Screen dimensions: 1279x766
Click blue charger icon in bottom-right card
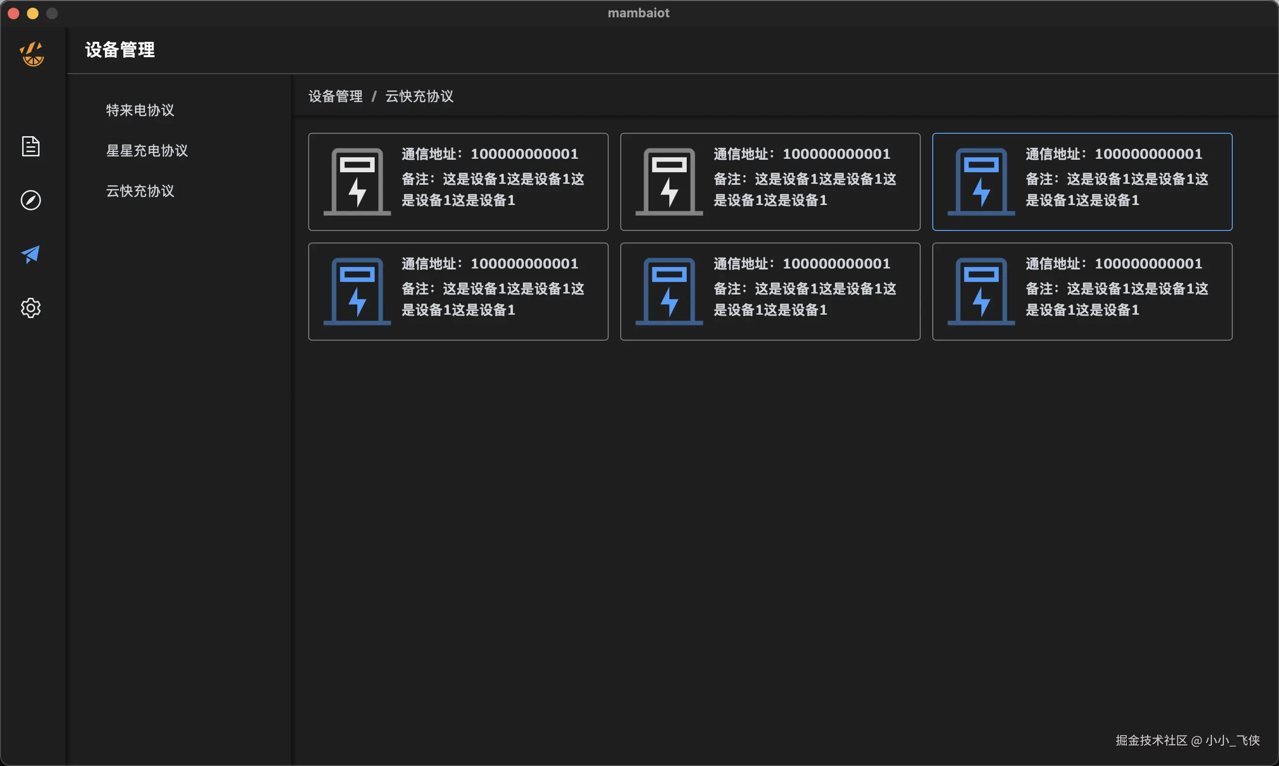tap(981, 291)
